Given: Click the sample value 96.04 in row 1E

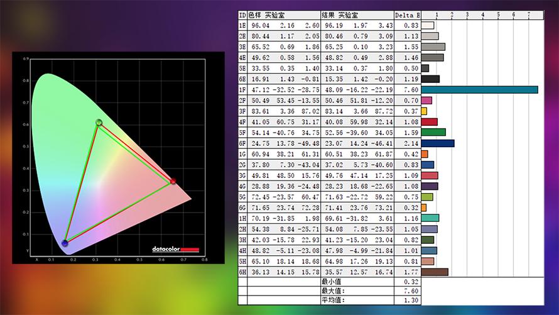Looking at the screenshot, I should (260, 25).
